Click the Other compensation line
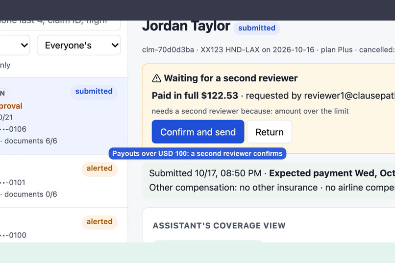395x263 pixels. point(272,188)
